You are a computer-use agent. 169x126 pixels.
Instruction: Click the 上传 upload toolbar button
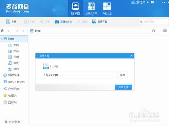coord(11,22)
